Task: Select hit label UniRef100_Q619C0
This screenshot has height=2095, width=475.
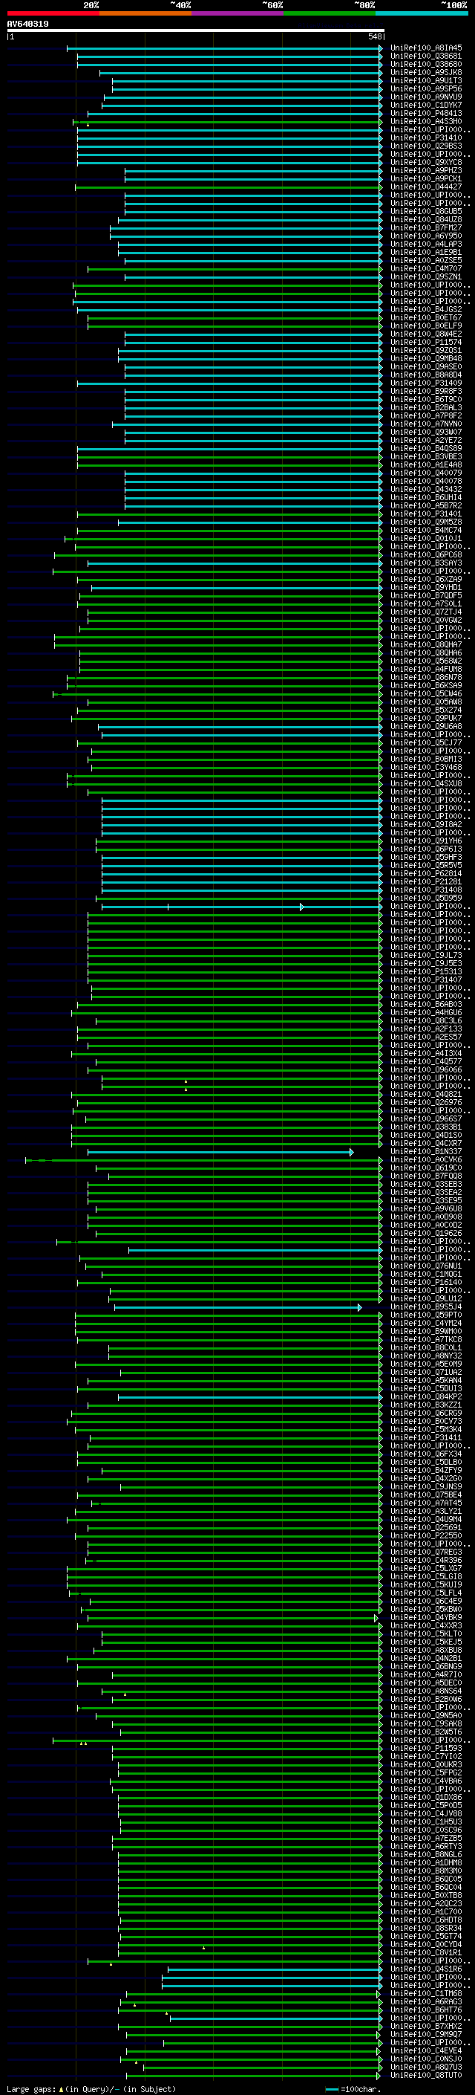Action: click(x=426, y=1168)
